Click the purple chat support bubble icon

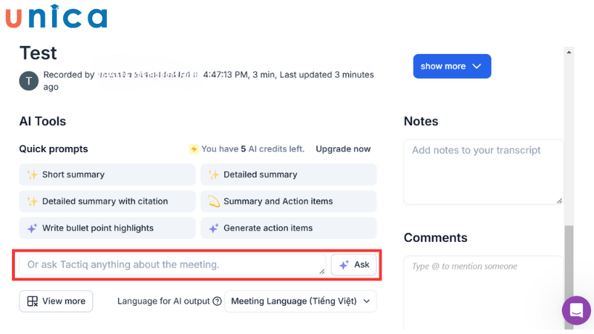tap(576, 310)
